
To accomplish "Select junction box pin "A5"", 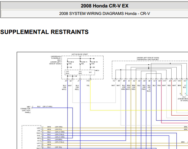I will (124, 81).
